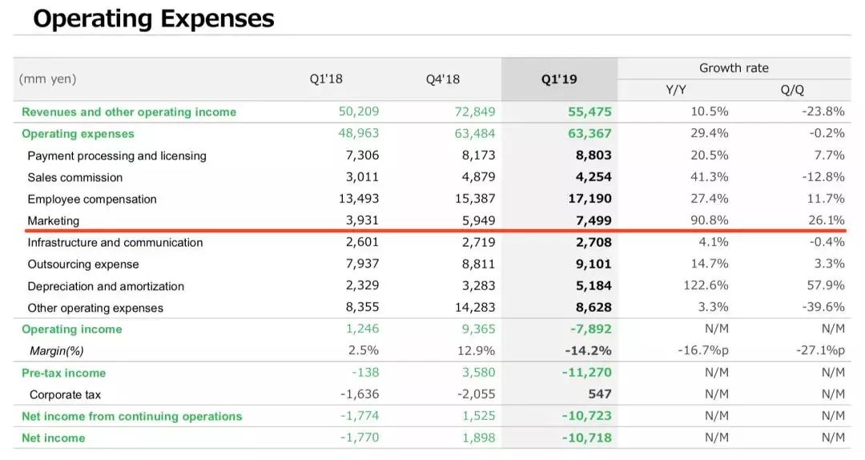Select the Depreciation and amortization label
Screen dimensions: 865x460
click(106, 286)
